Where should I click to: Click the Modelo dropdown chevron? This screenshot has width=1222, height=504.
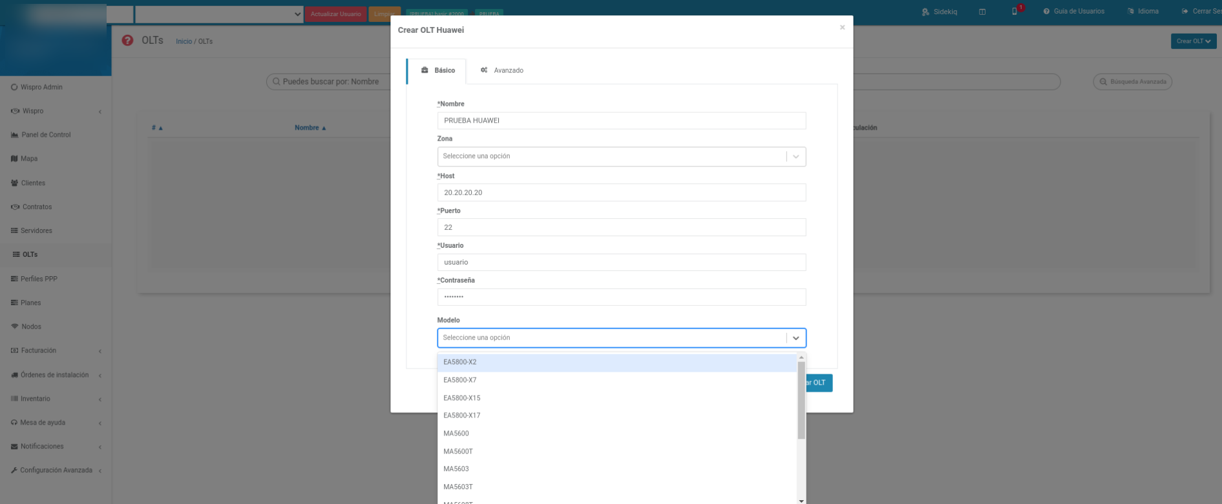pos(796,338)
